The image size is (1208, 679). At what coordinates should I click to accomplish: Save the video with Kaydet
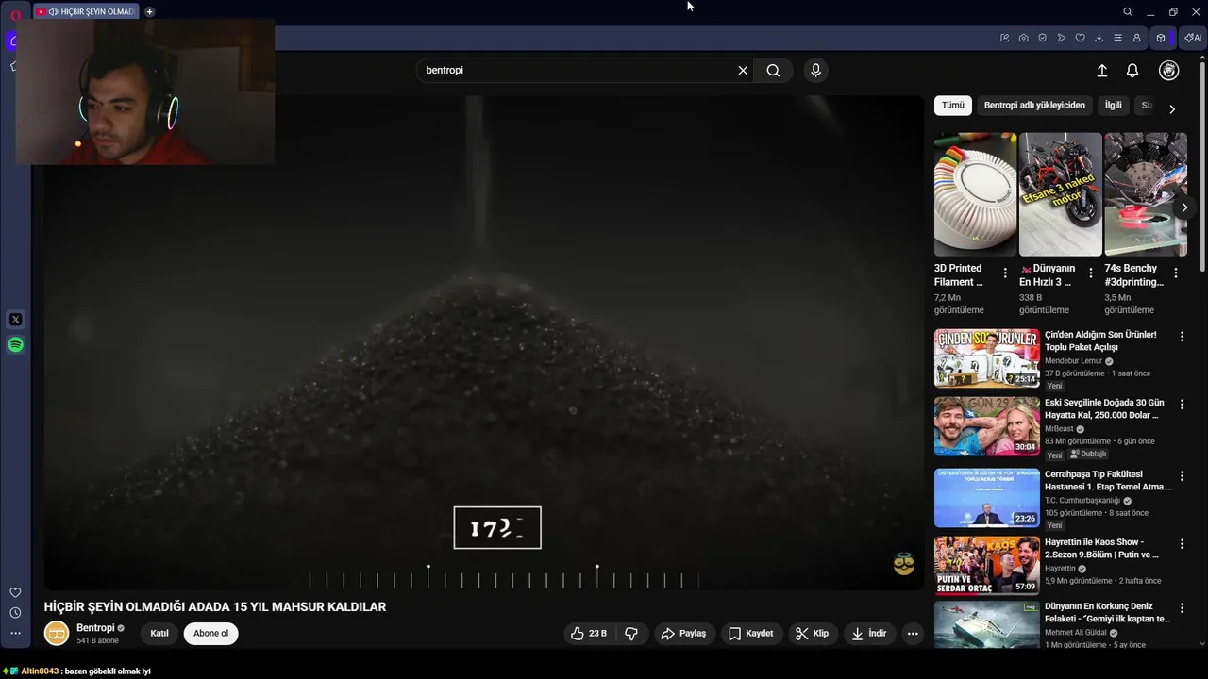(x=751, y=634)
